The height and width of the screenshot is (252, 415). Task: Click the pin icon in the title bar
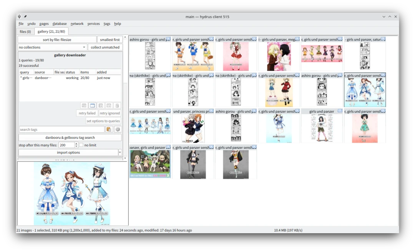click(25, 16)
